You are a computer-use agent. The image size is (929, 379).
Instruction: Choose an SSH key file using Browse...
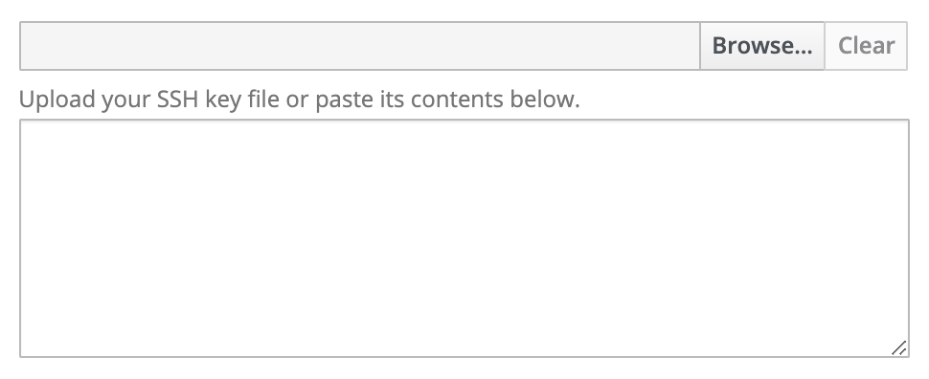tap(762, 46)
